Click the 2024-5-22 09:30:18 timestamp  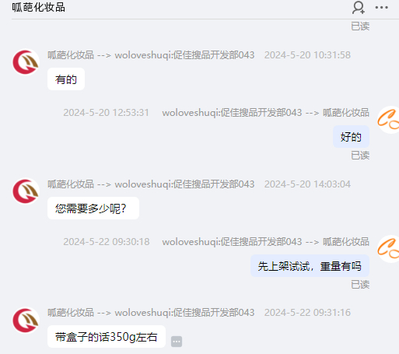coord(107,242)
